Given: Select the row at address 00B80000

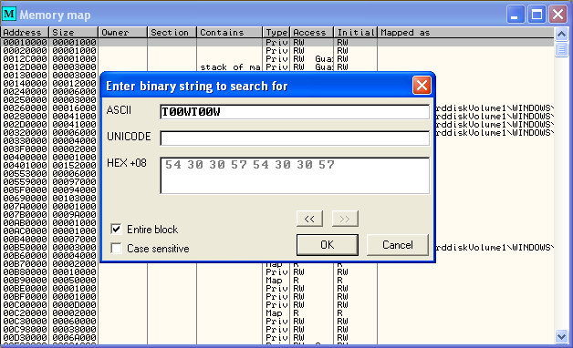Looking at the screenshot, I should coord(277,272).
